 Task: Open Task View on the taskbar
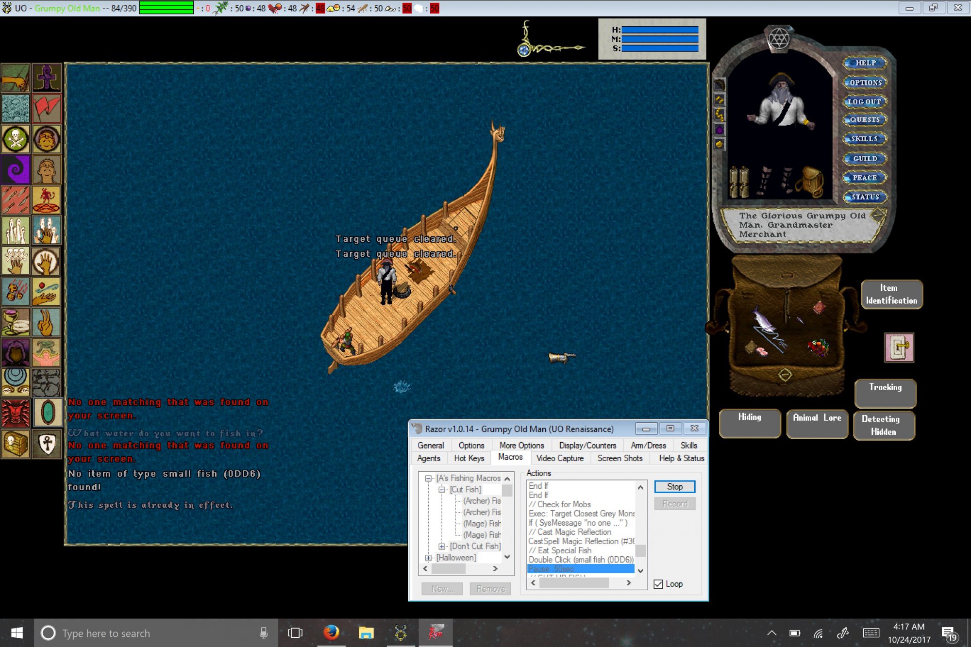point(295,632)
